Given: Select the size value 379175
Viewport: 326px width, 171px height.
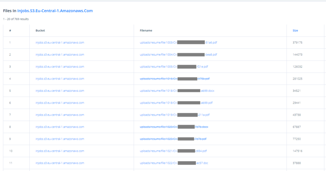Looking at the screenshot, I should point(297,43).
